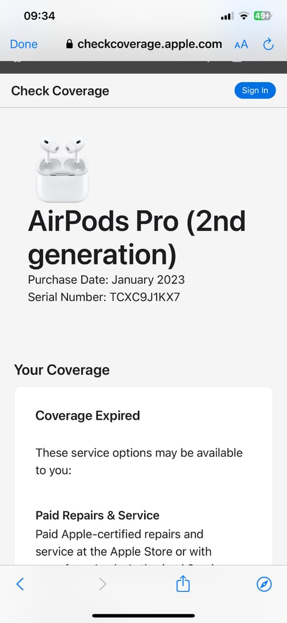Tap the Wi-Fi status icon
Screen dimensions: 287x623
[x=244, y=16]
